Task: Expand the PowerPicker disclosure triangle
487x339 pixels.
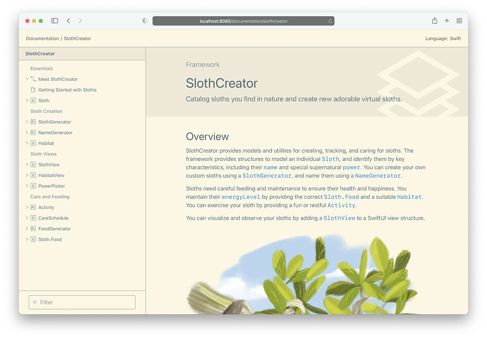Action: click(x=27, y=186)
